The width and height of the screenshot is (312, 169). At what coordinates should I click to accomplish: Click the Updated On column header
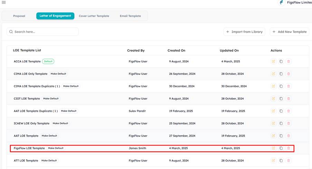click(229, 50)
